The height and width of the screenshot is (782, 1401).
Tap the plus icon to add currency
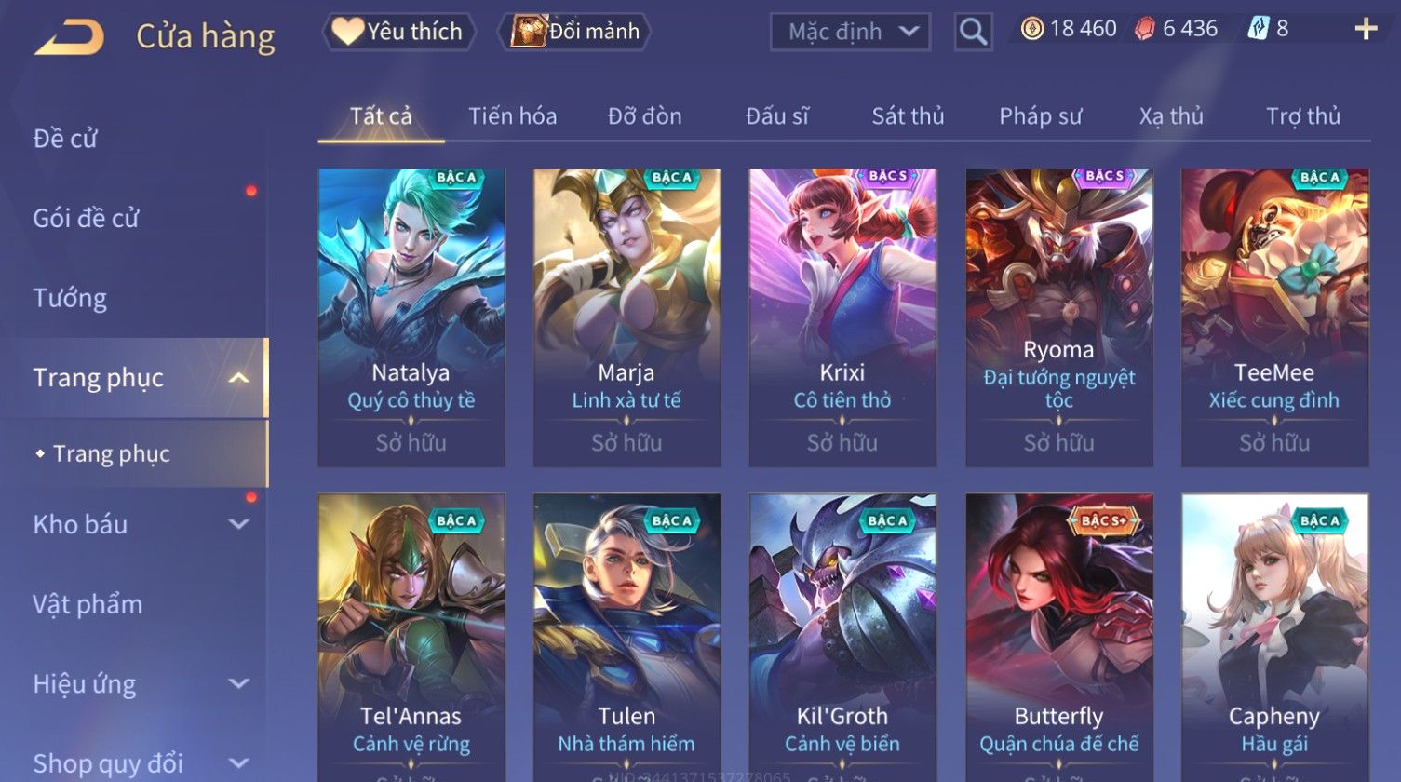coord(1366,30)
